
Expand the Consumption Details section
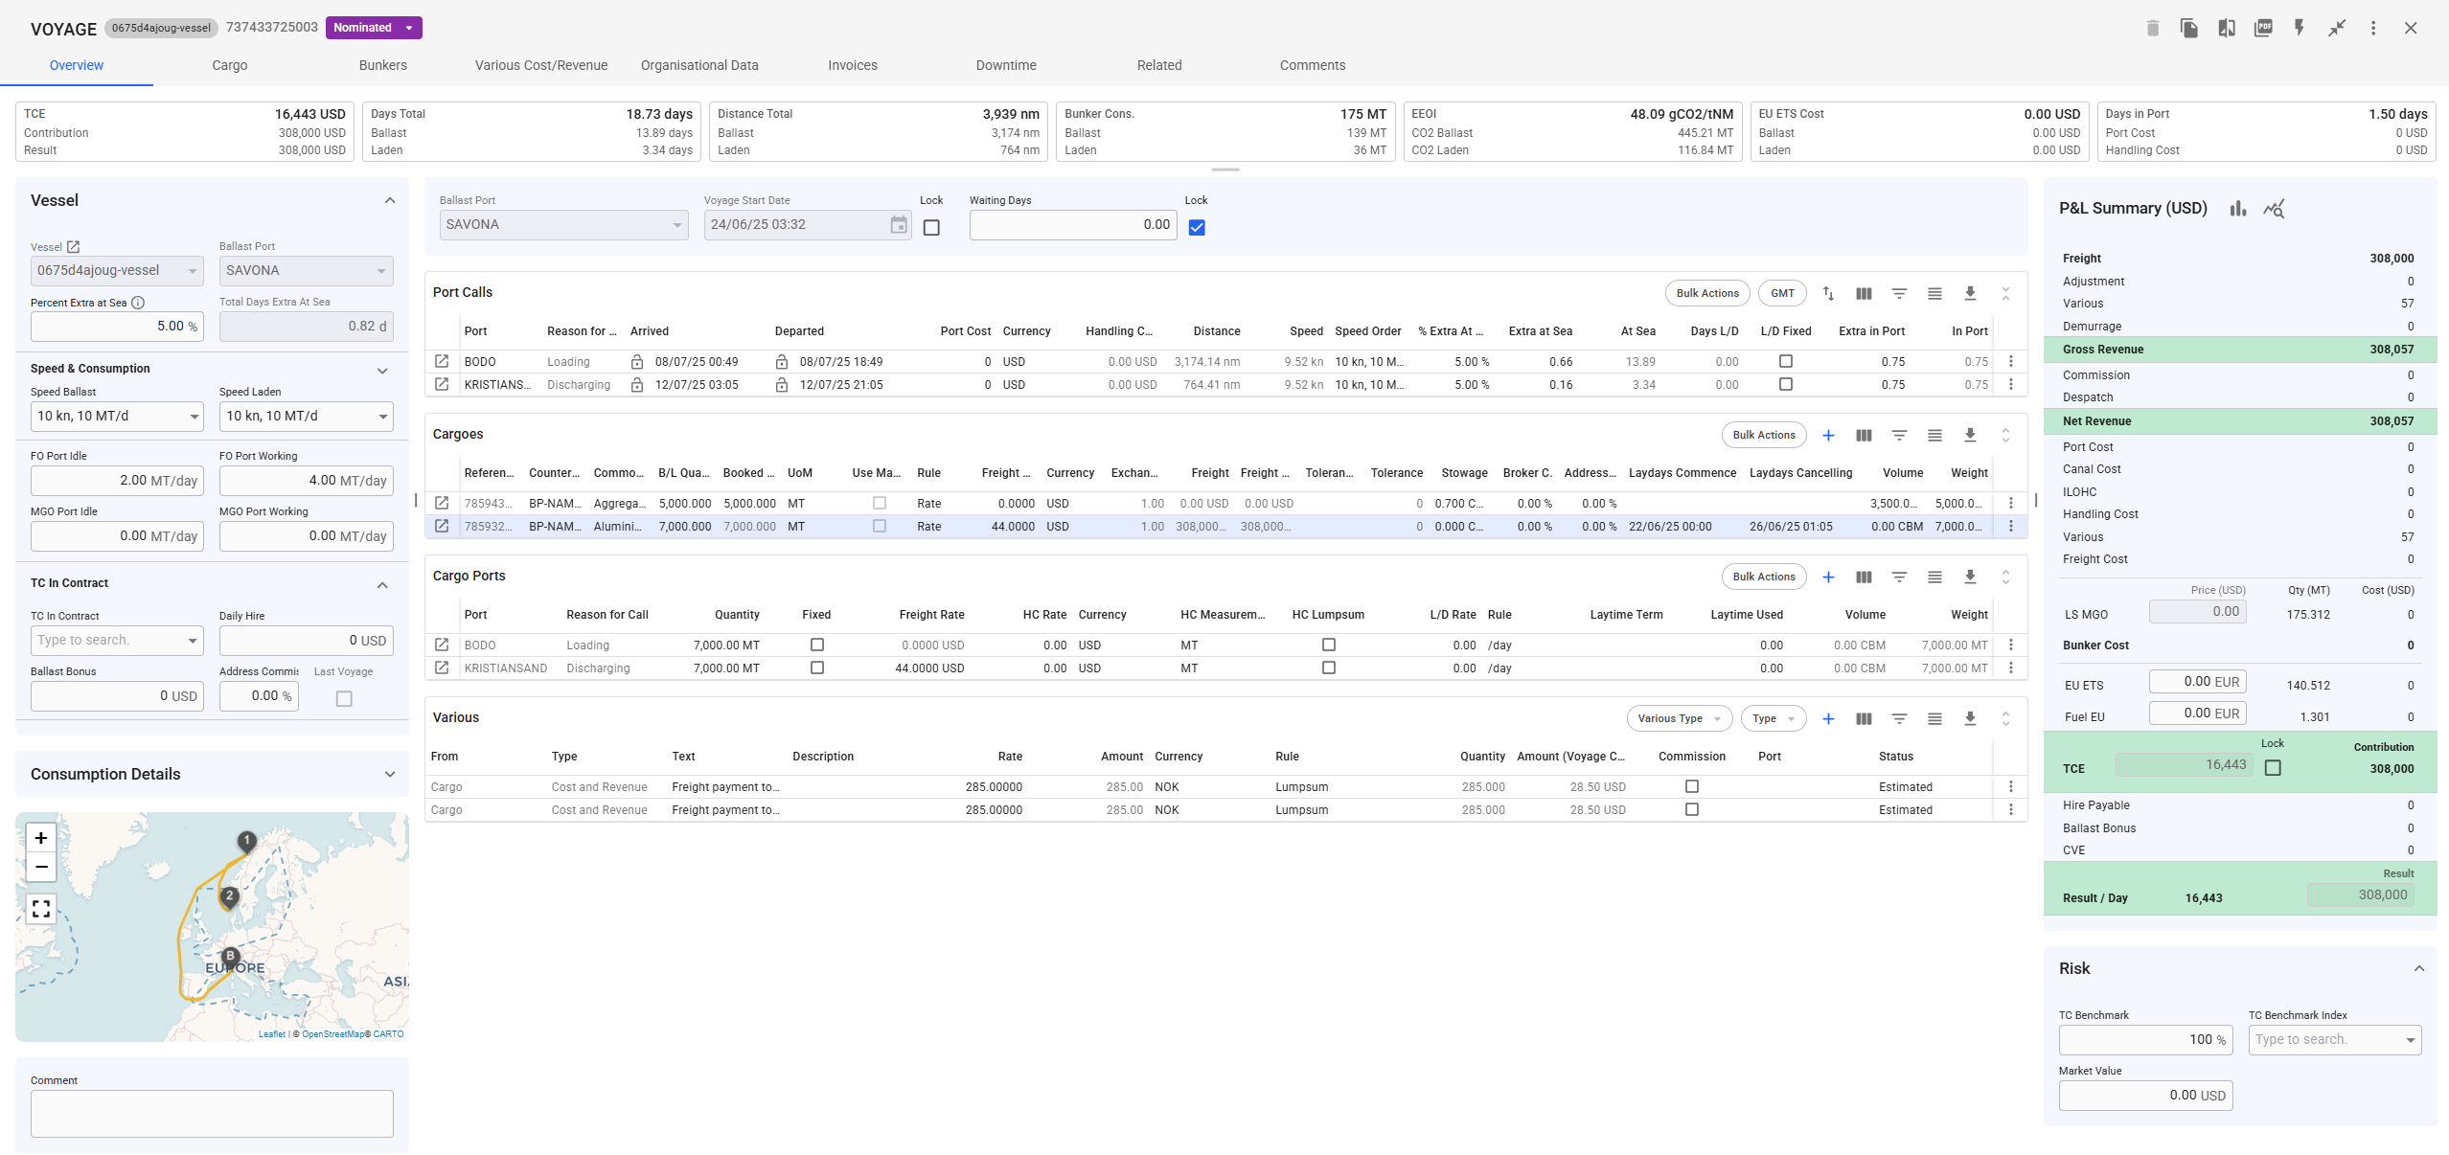[x=389, y=774]
